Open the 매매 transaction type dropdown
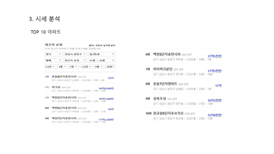This screenshot has width=274, height=154. click(54, 60)
